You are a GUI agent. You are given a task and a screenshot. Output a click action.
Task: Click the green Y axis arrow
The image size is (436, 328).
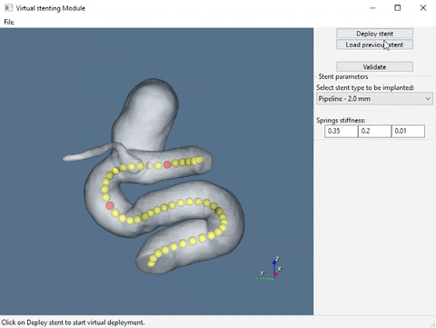click(x=264, y=278)
